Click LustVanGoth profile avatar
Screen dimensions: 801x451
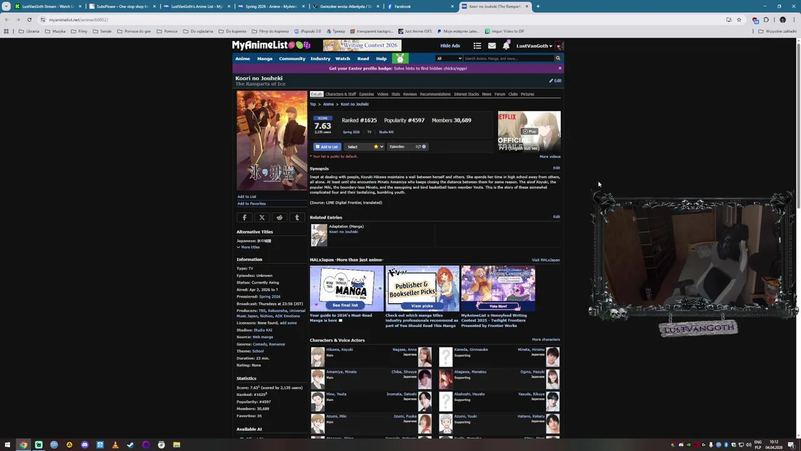559,46
